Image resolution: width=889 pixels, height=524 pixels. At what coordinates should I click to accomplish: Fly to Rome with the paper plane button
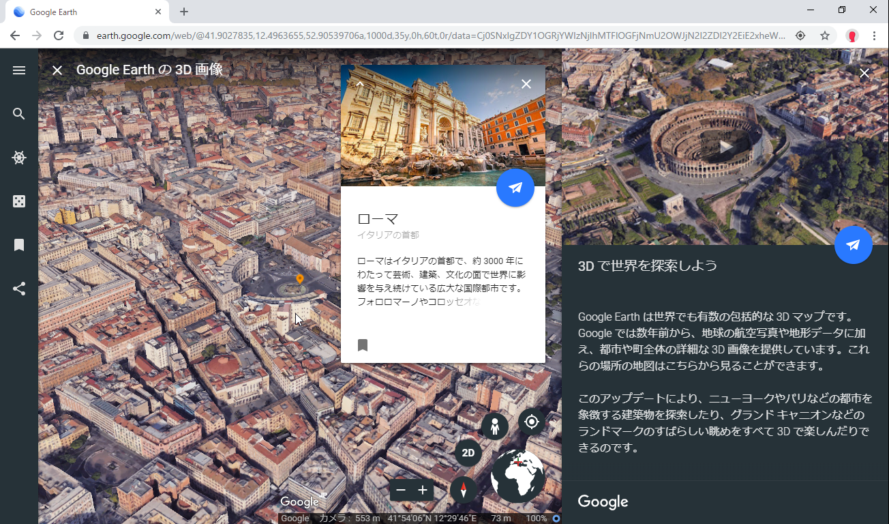click(515, 188)
